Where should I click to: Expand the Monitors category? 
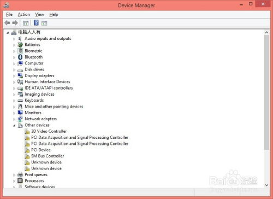[14, 113]
